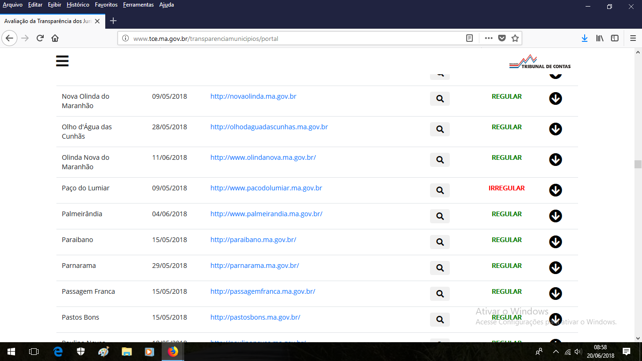Image resolution: width=642 pixels, height=361 pixels.
Task: Open parnarama.ma.gov.br link
Action: pyautogui.click(x=255, y=266)
